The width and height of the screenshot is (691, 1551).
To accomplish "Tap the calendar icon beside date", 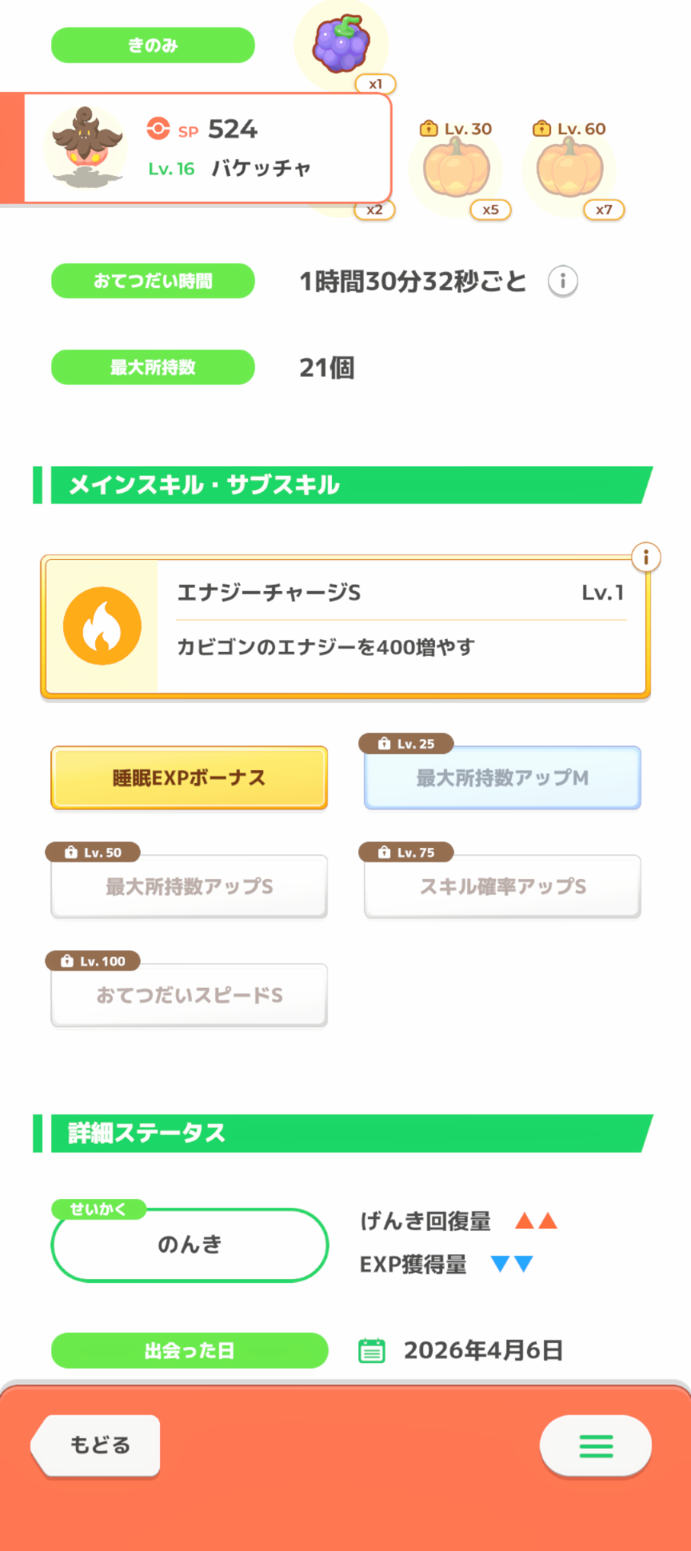I will pyautogui.click(x=371, y=1350).
